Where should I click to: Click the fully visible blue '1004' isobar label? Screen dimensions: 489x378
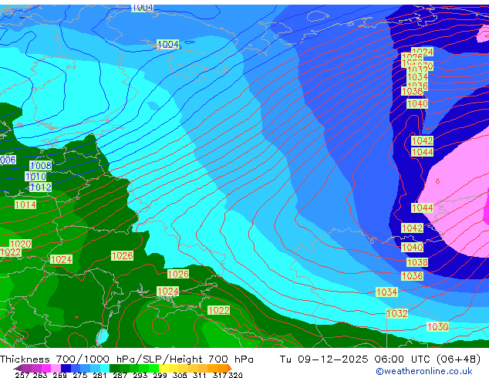(x=168, y=45)
